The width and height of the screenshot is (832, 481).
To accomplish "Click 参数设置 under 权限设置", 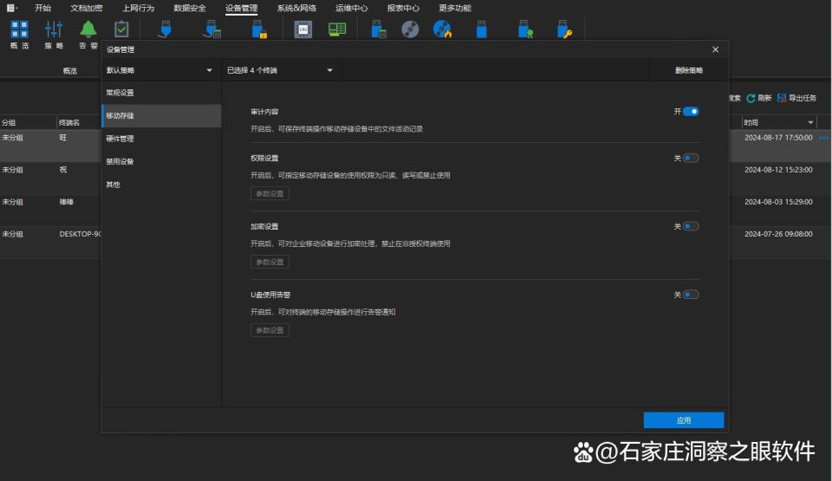I will click(x=270, y=194).
